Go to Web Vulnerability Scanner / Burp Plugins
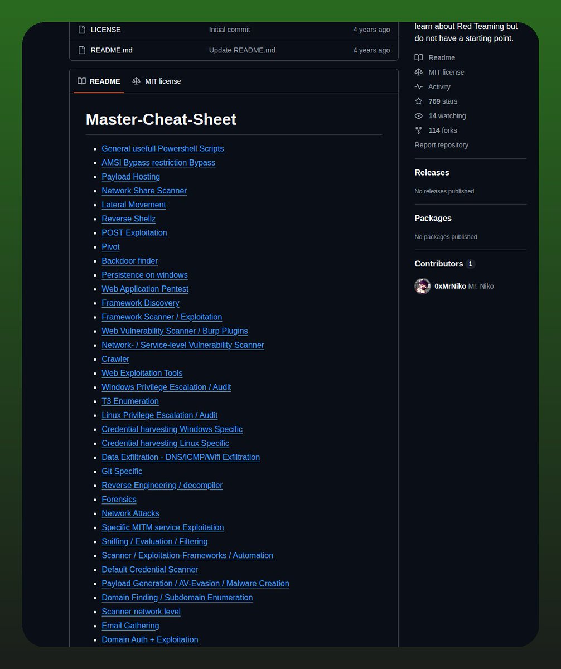The image size is (561, 669). [175, 331]
